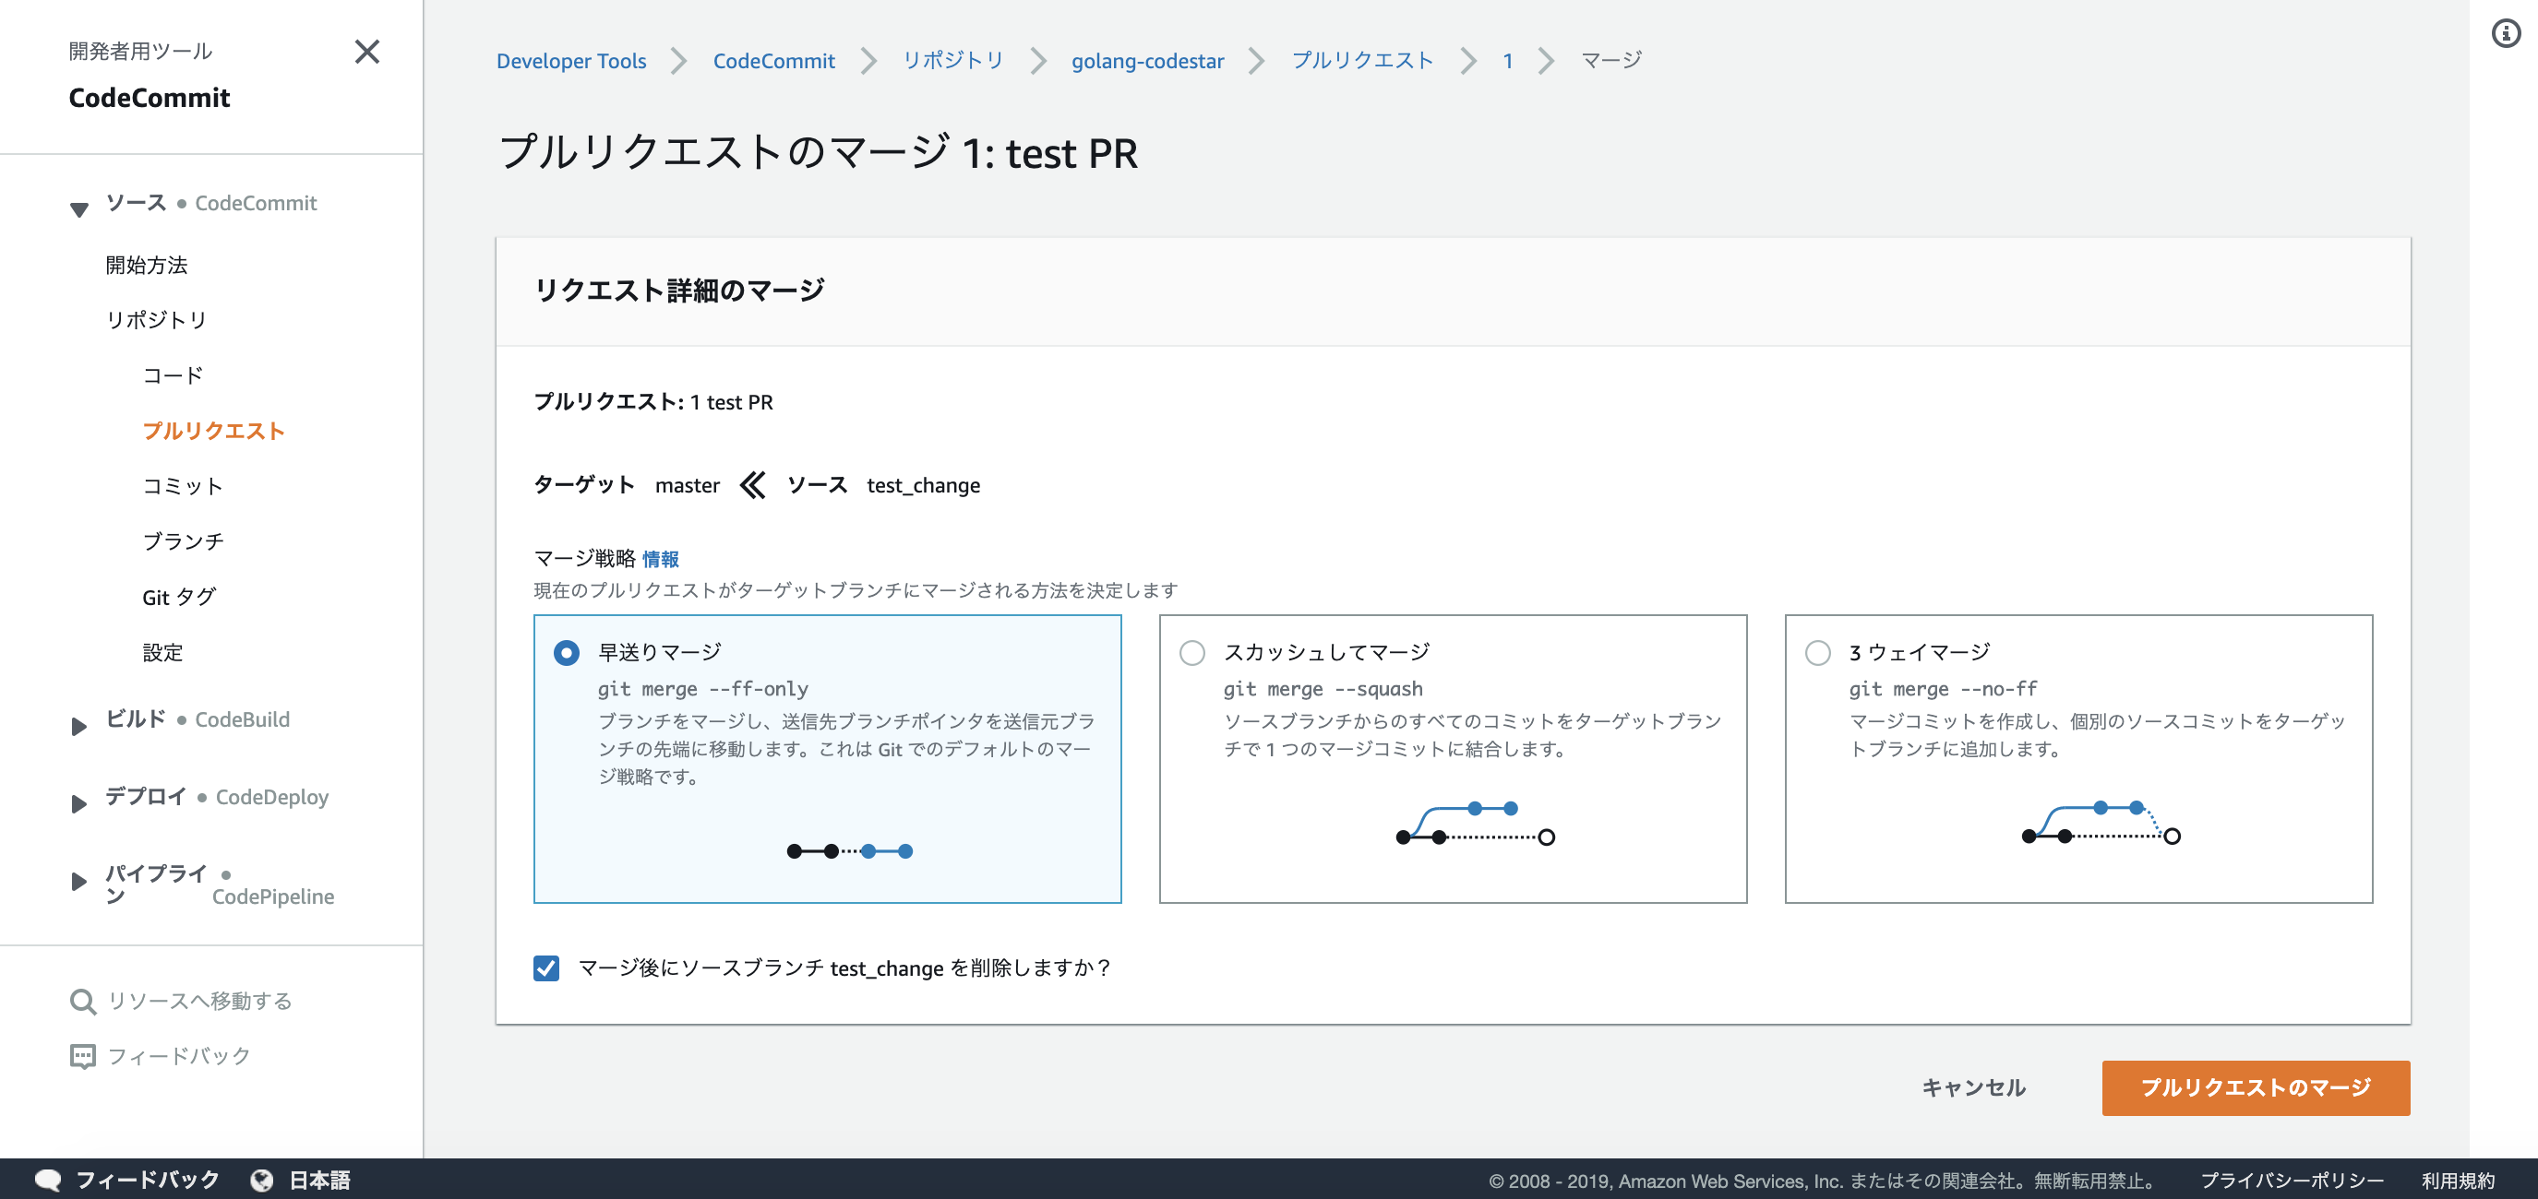
Task: Click the double-chevron between master and source
Action: [753, 485]
